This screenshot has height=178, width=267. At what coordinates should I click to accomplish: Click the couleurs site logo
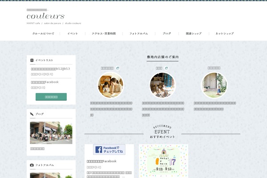46,16
